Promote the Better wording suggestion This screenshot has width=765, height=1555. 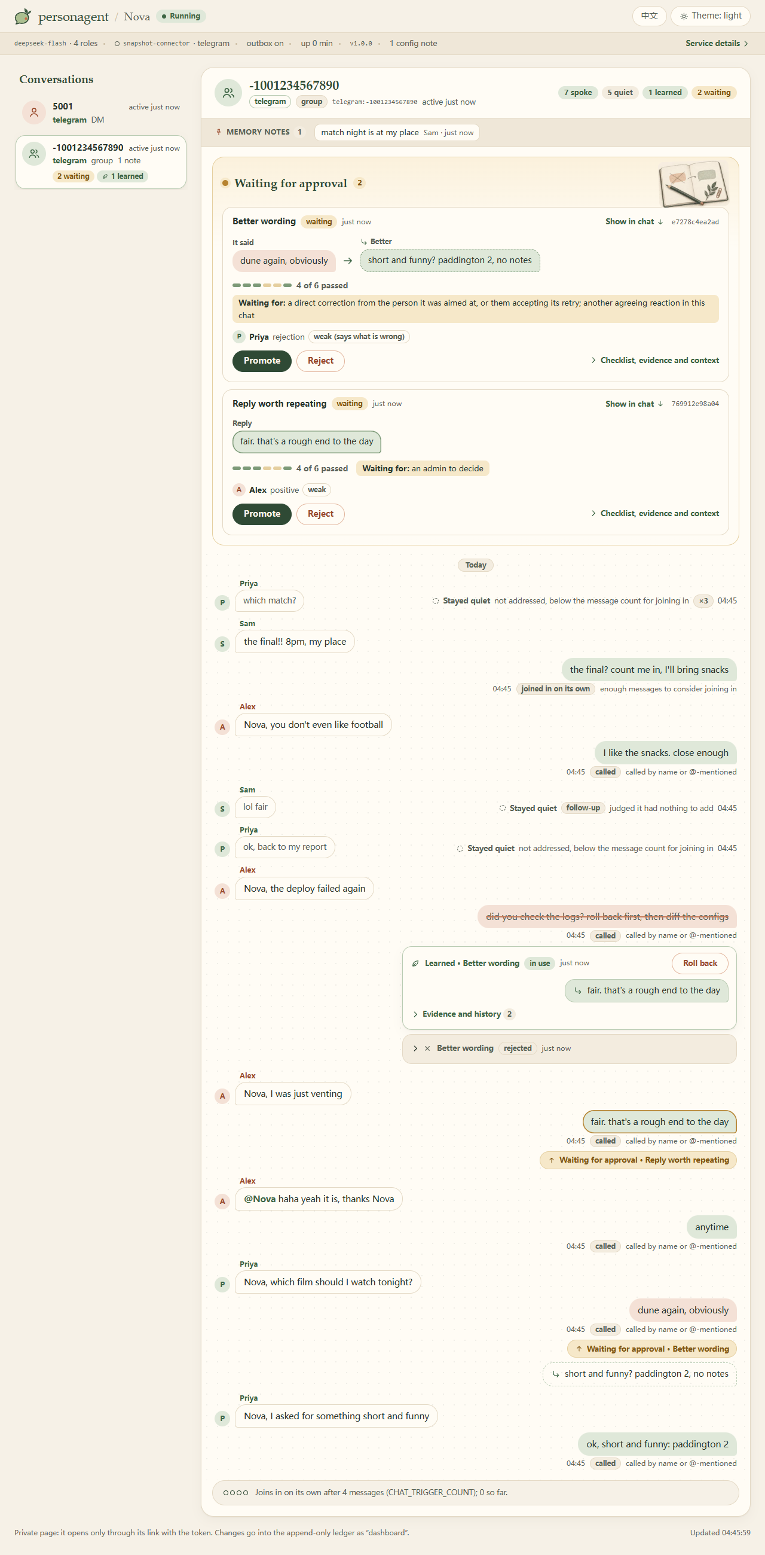tap(262, 361)
